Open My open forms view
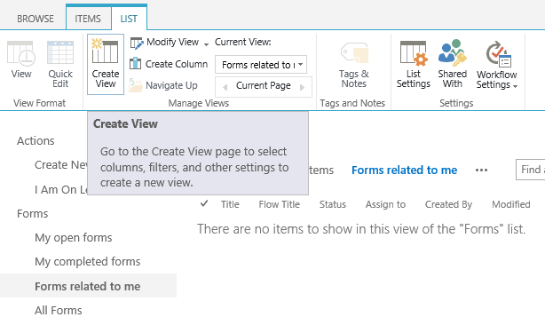 coord(74,238)
